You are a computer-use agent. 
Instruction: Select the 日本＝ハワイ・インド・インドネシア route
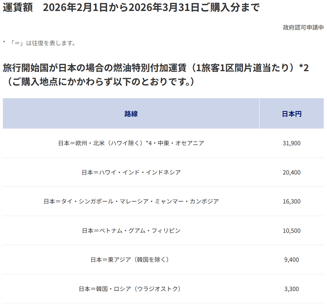coord(131,172)
